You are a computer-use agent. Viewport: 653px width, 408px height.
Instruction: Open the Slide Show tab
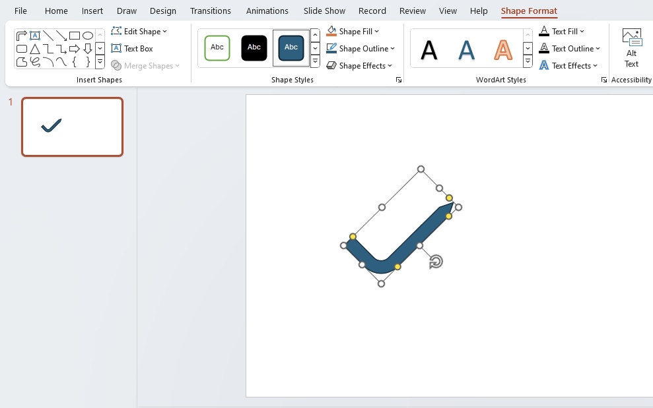[324, 11]
